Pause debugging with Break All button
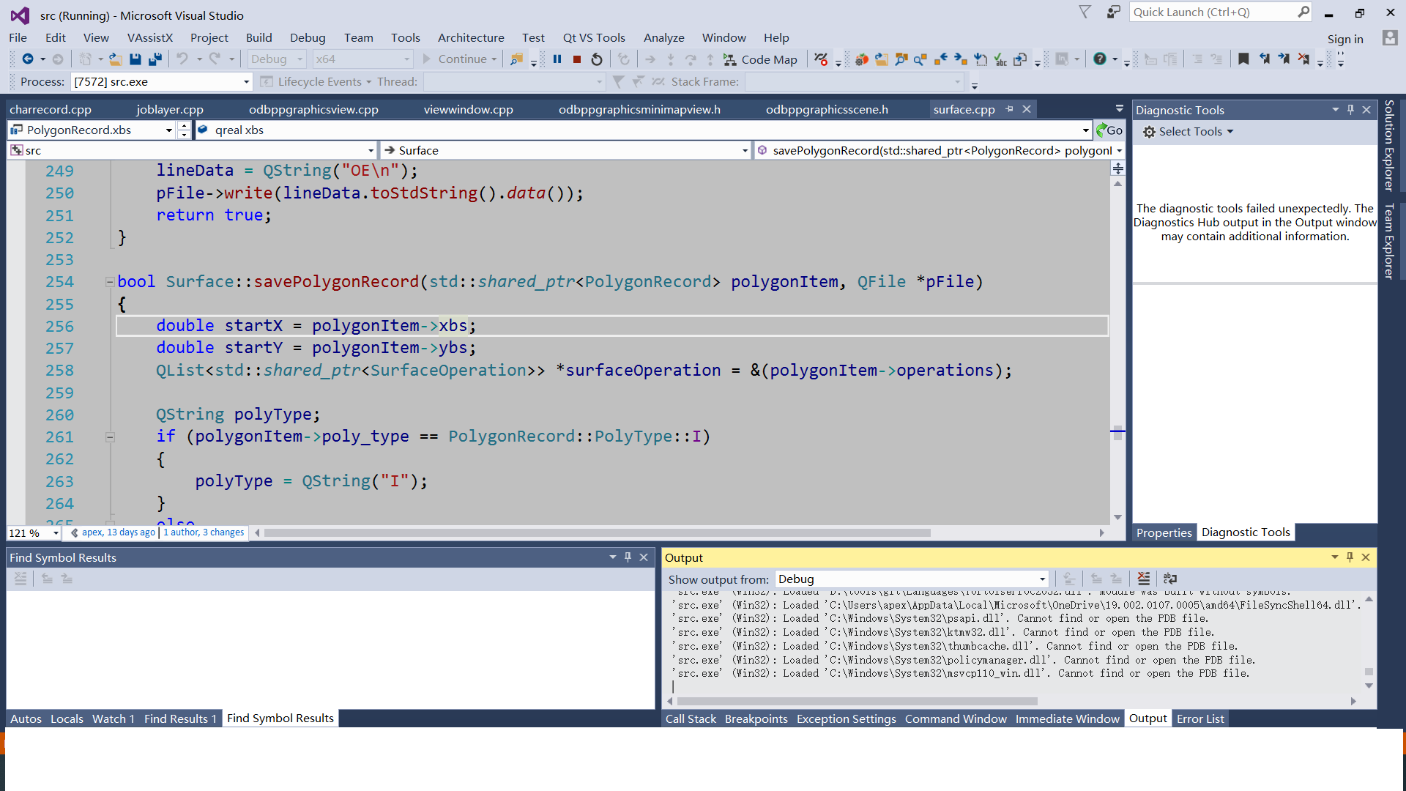This screenshot has width=1406, height=791. point(557,59)
